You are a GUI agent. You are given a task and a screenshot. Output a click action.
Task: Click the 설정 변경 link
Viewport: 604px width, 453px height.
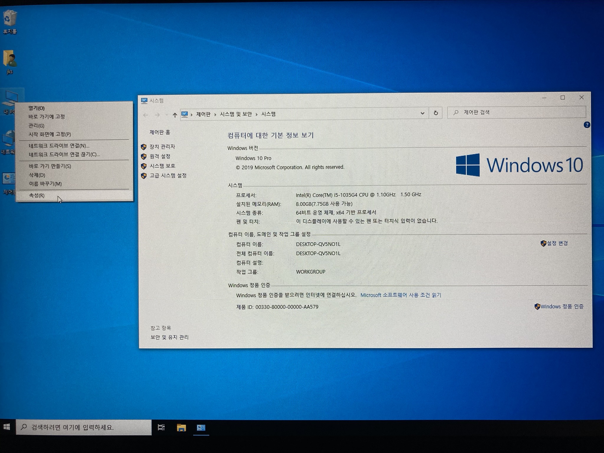coord(557,243)
